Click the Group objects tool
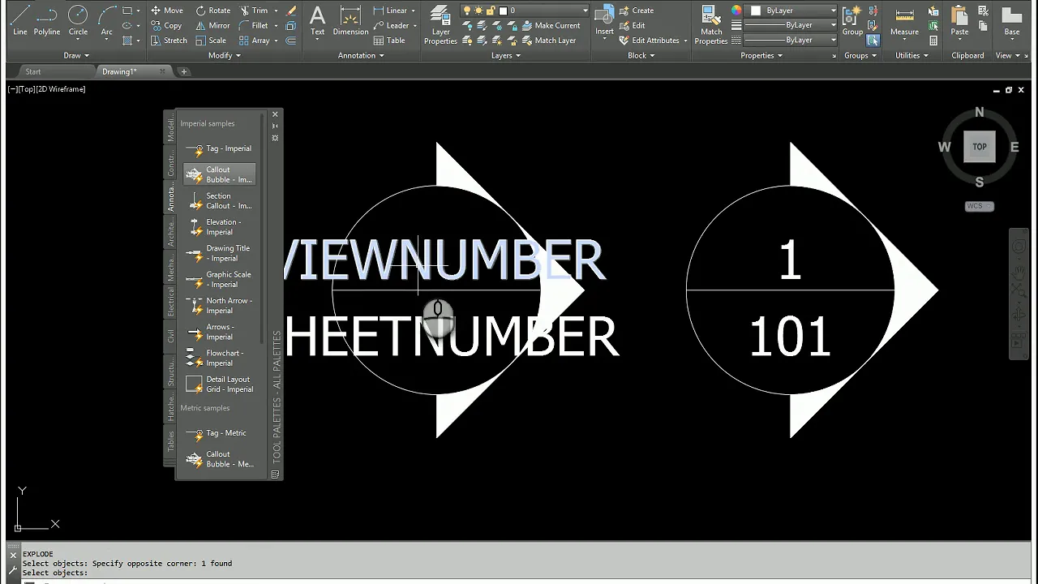 (852, 21)
